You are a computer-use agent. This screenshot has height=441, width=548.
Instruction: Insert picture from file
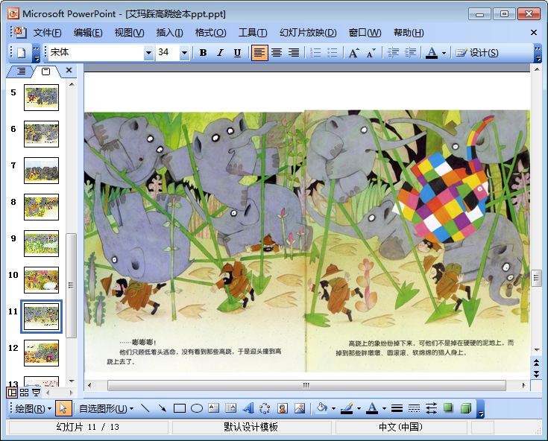[300, 407]
